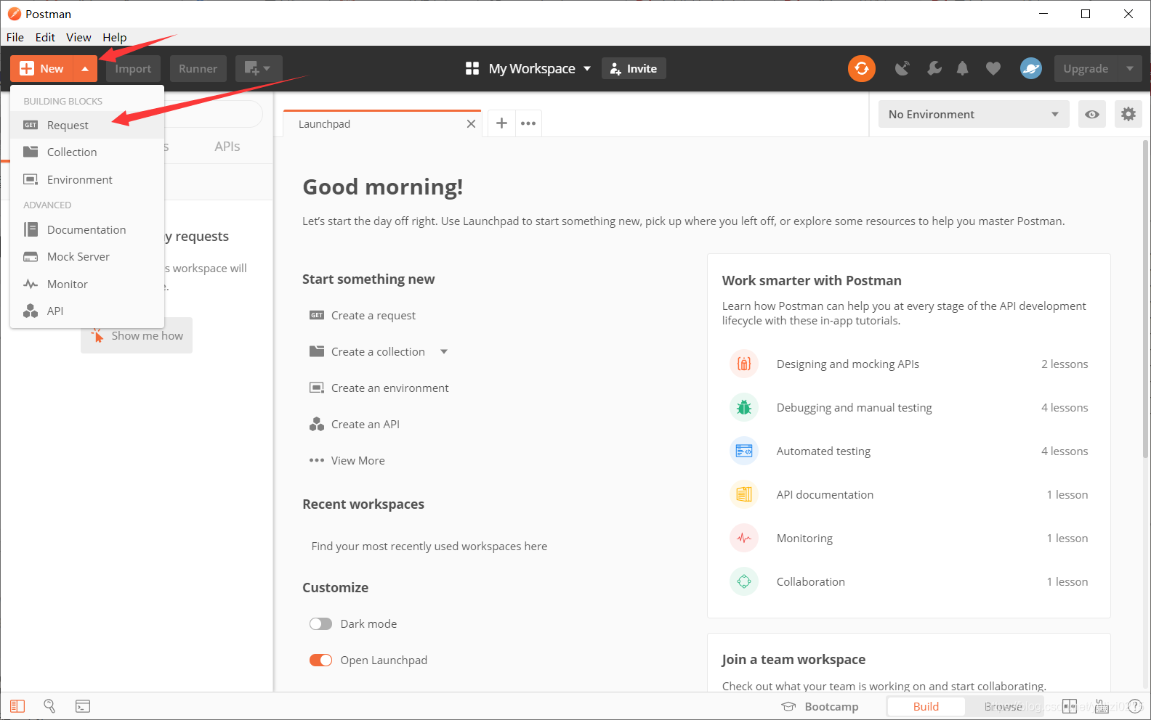Open the console icon in status bar

[83, 706]
